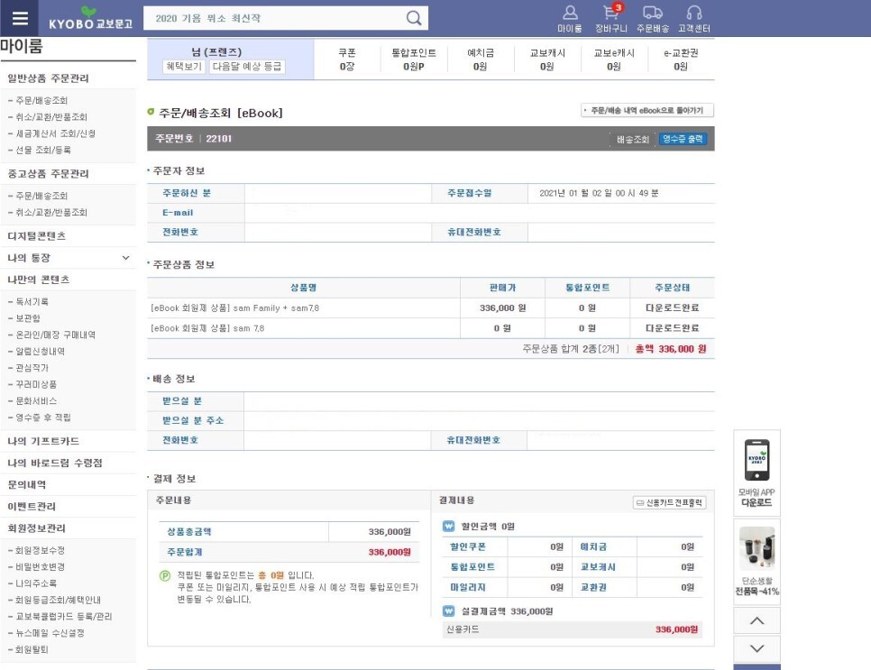Click 다음달 예상 등급 button
The image size is (871, 670).
click(247, 67)
